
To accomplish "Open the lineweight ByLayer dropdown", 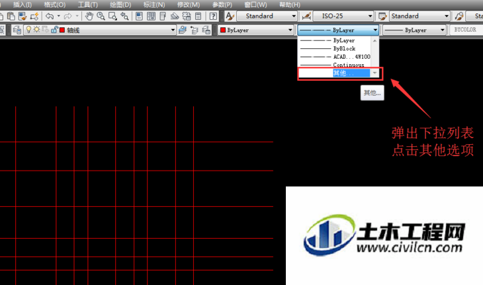I will click(443, 30).
